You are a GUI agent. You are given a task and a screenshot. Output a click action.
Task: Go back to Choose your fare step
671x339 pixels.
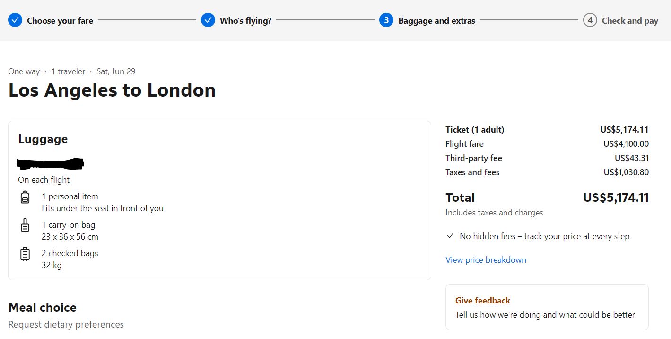(x=60, y=21)
